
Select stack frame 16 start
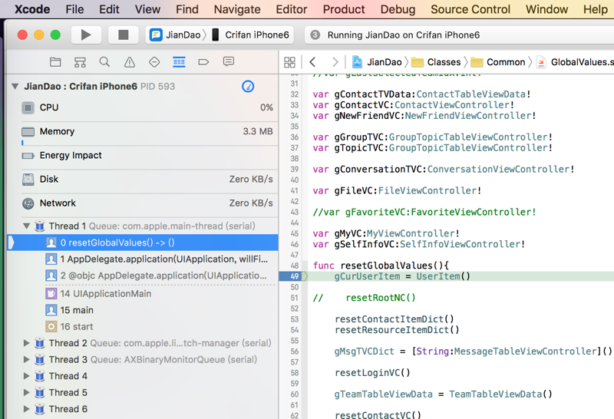point(143,327)
